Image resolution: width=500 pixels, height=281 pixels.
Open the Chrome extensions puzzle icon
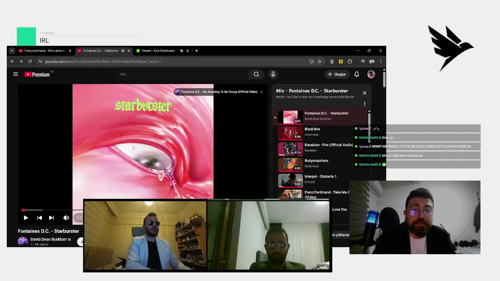tap(350, 61)
